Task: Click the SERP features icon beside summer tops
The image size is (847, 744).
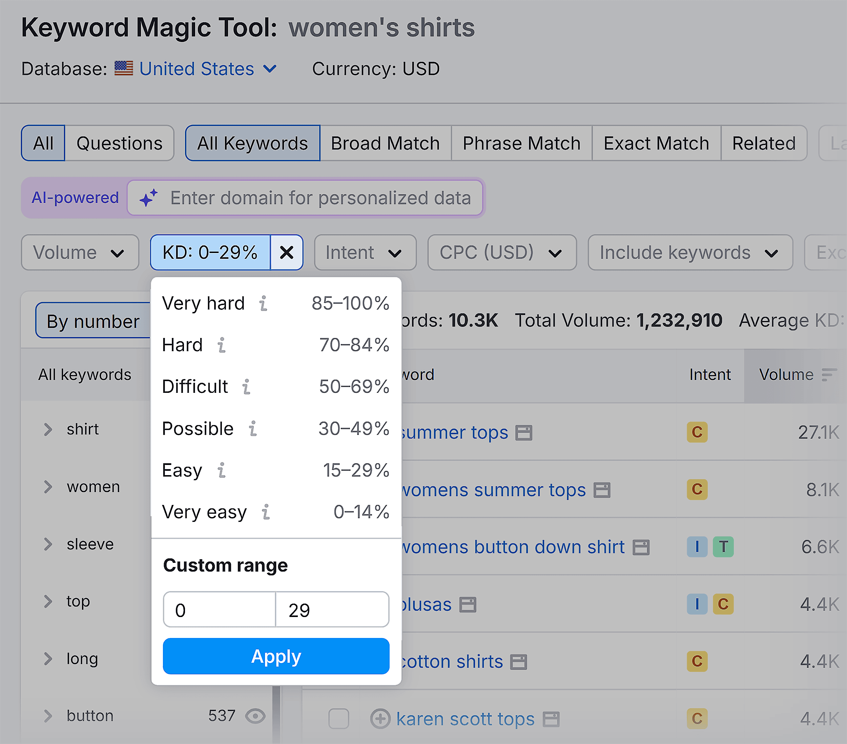Action: click(524, 432)
